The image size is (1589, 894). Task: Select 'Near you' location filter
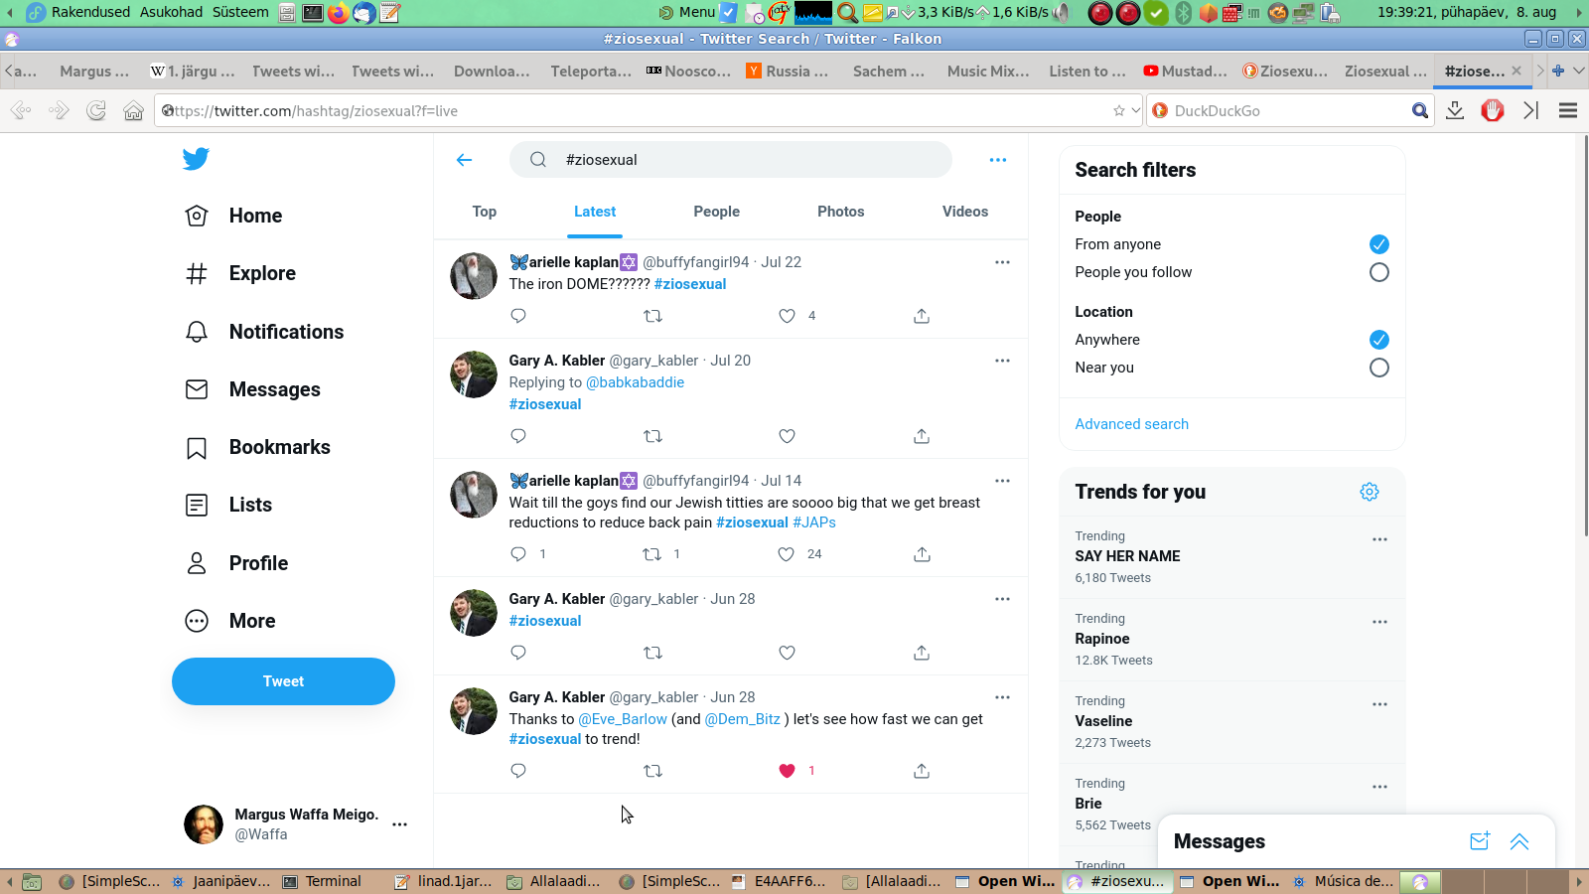coord(1379,368)
